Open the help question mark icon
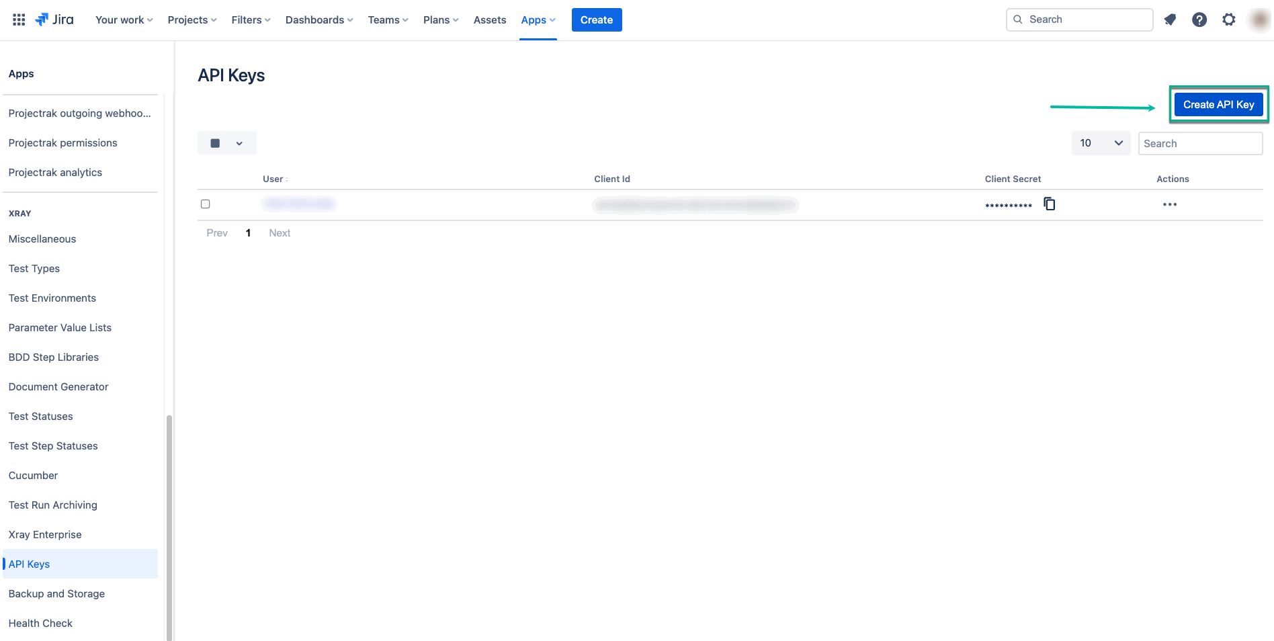The width and height of the screenshot is (1274, 641). [1199, 19]
